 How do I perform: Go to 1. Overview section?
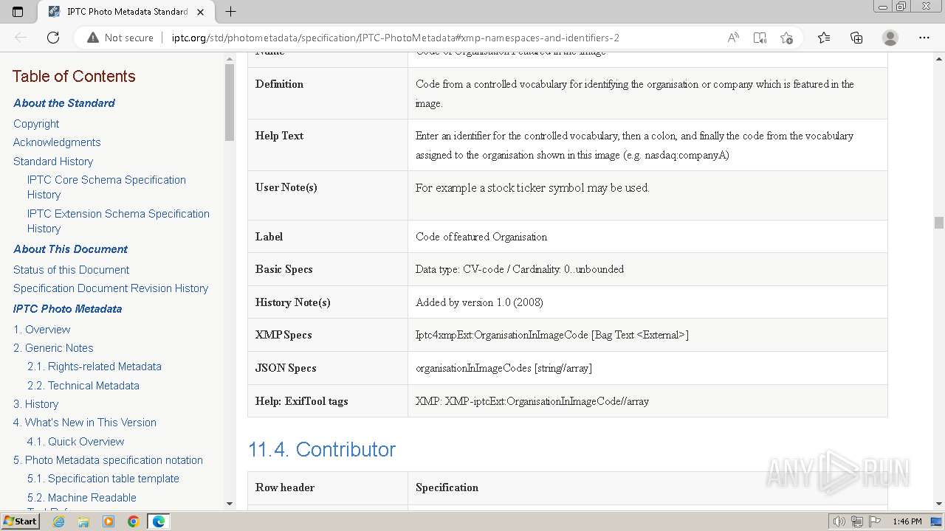coord(41,330)
